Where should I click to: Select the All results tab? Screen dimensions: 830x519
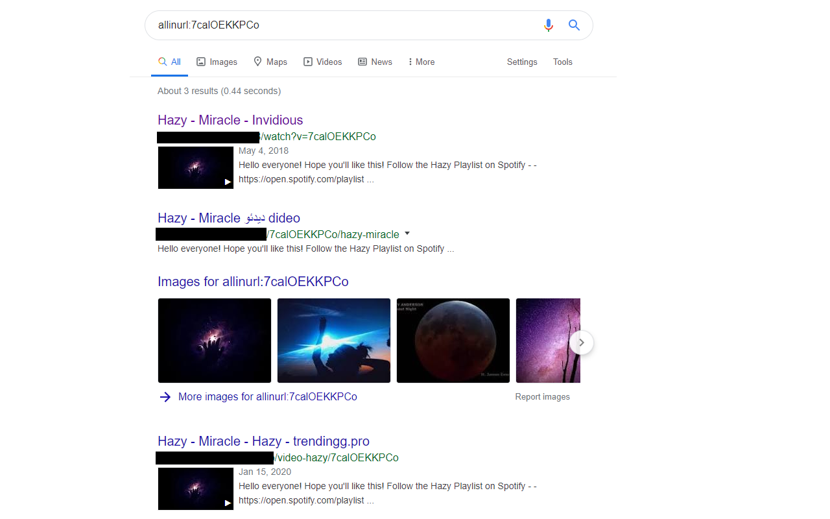coord(169,62)
